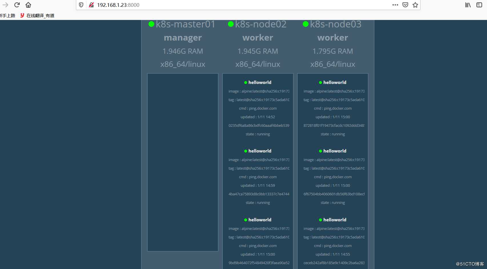Click x86_64/linux under k8s-node02
487x269 pixels.
pos(258,64)
